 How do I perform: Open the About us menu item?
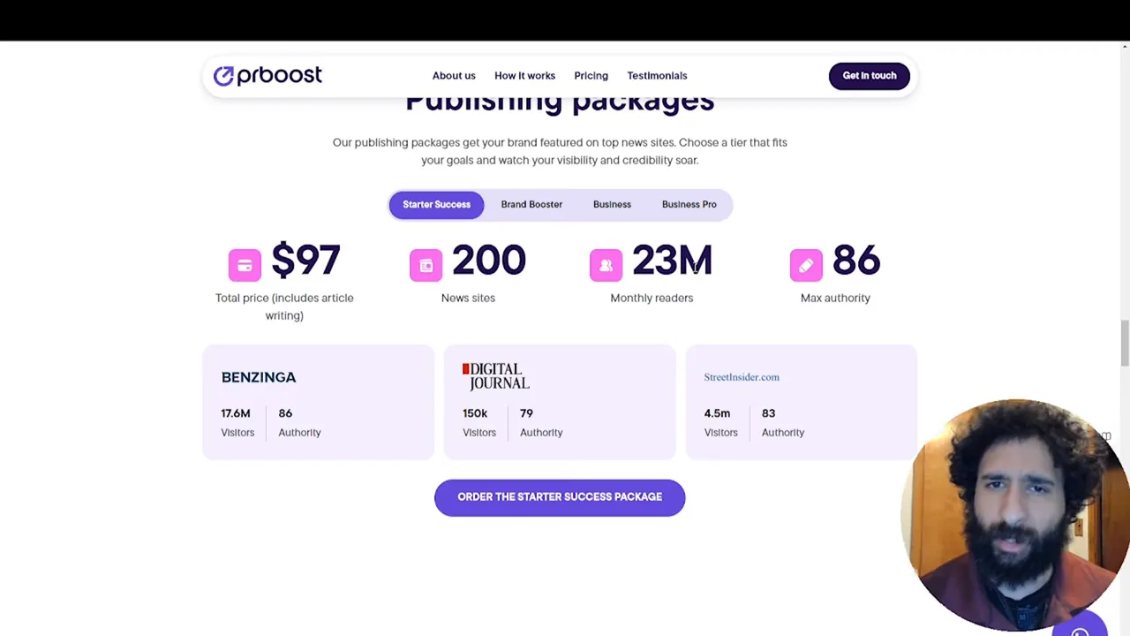pos(454,76)
